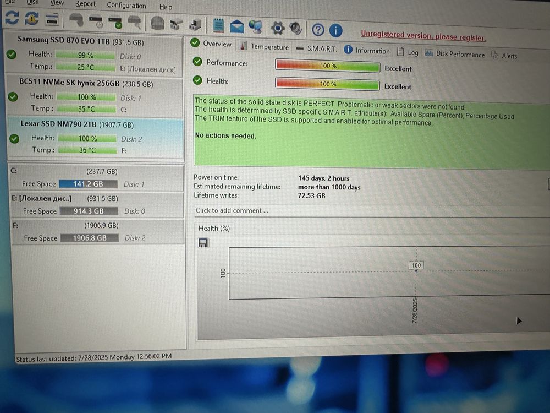Select the Health (%) graph tab
Screen dimensions: 550x413
[x=214, y=229]
